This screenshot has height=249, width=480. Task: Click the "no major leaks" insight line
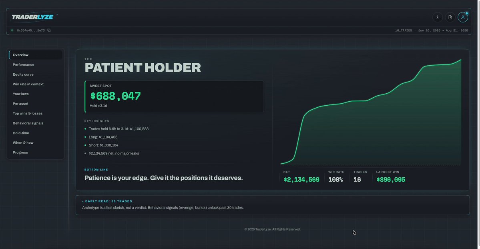point(114,153)
